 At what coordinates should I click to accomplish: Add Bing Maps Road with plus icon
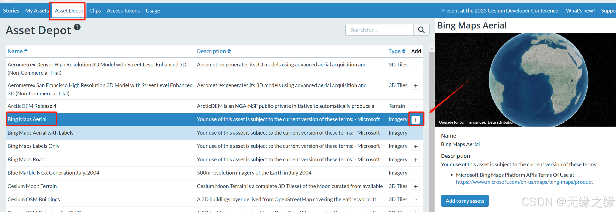point(416,160)
